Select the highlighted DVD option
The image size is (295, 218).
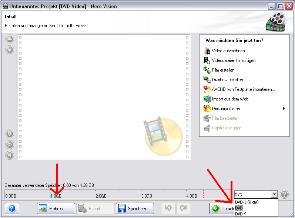[239, 208]
